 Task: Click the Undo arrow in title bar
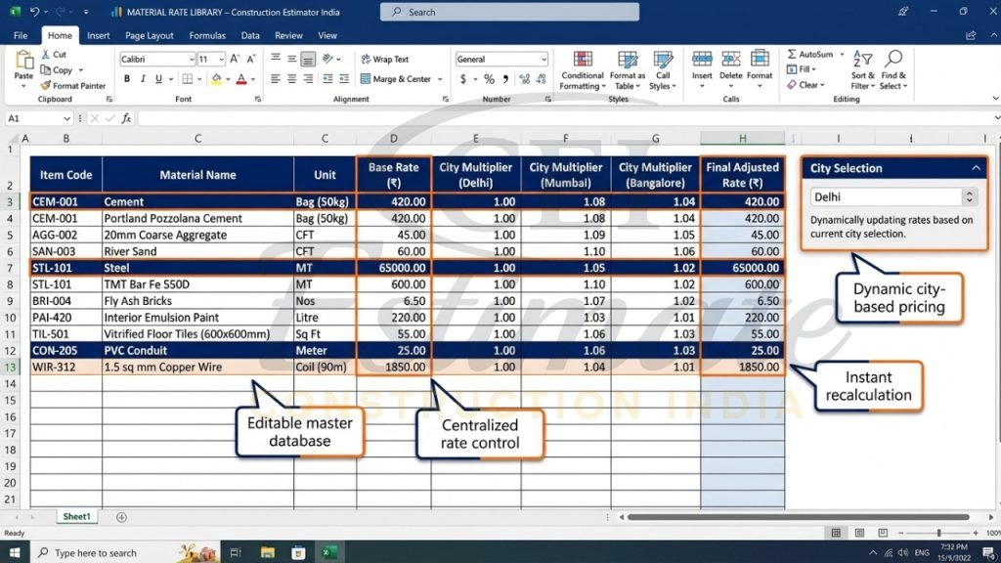[34, 12]
